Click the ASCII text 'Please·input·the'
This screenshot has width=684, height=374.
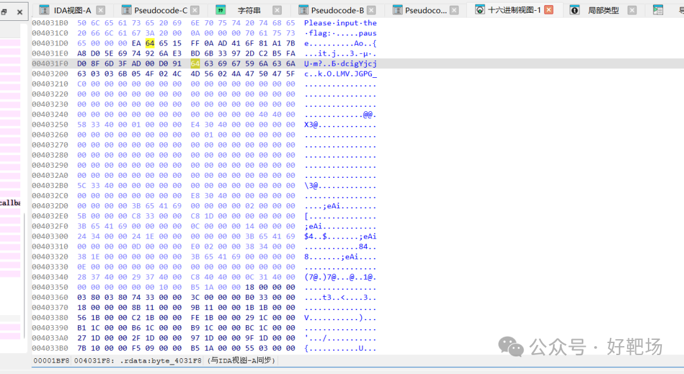pyautogui.click(x=340, y=23)
